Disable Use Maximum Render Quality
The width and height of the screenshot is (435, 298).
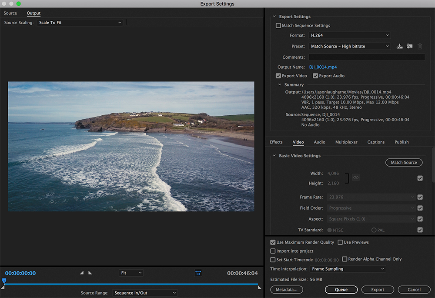tap(273, 242)
